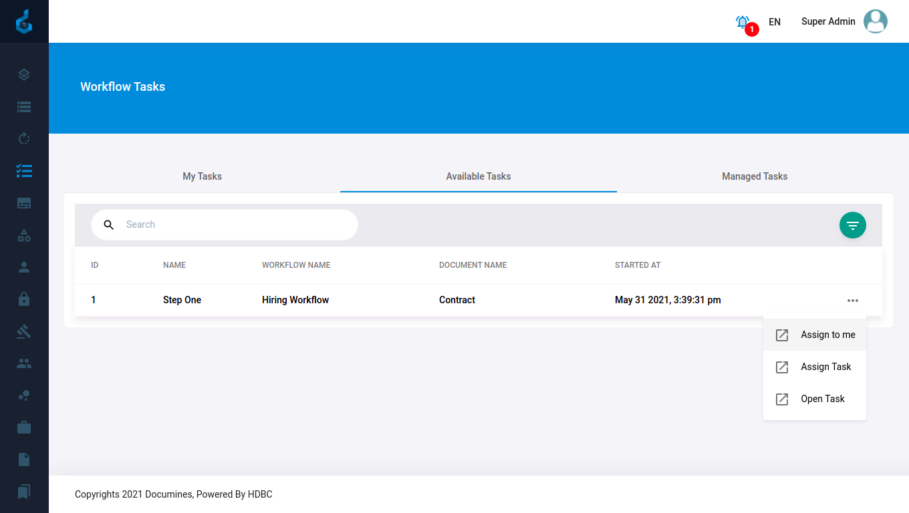
Task: Open the briefcase icon in the sidebar
Action: pyautogui.click(x=24, y=427)
